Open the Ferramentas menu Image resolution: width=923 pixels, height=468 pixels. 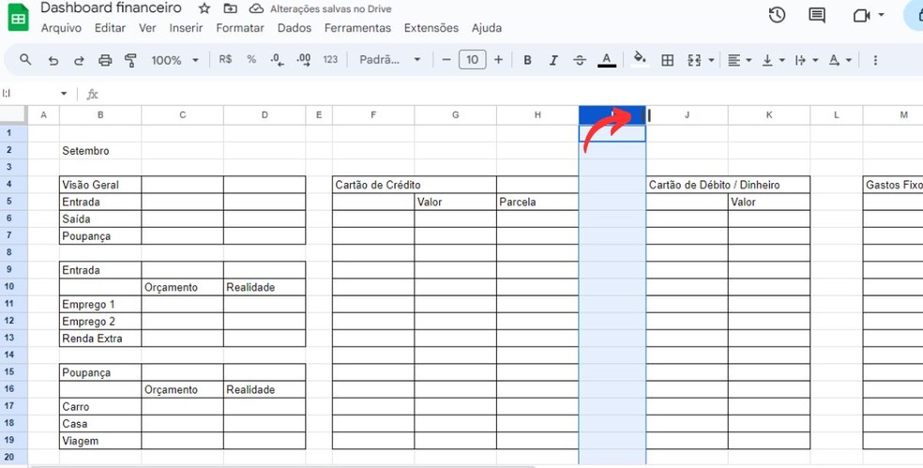[357, 28]
